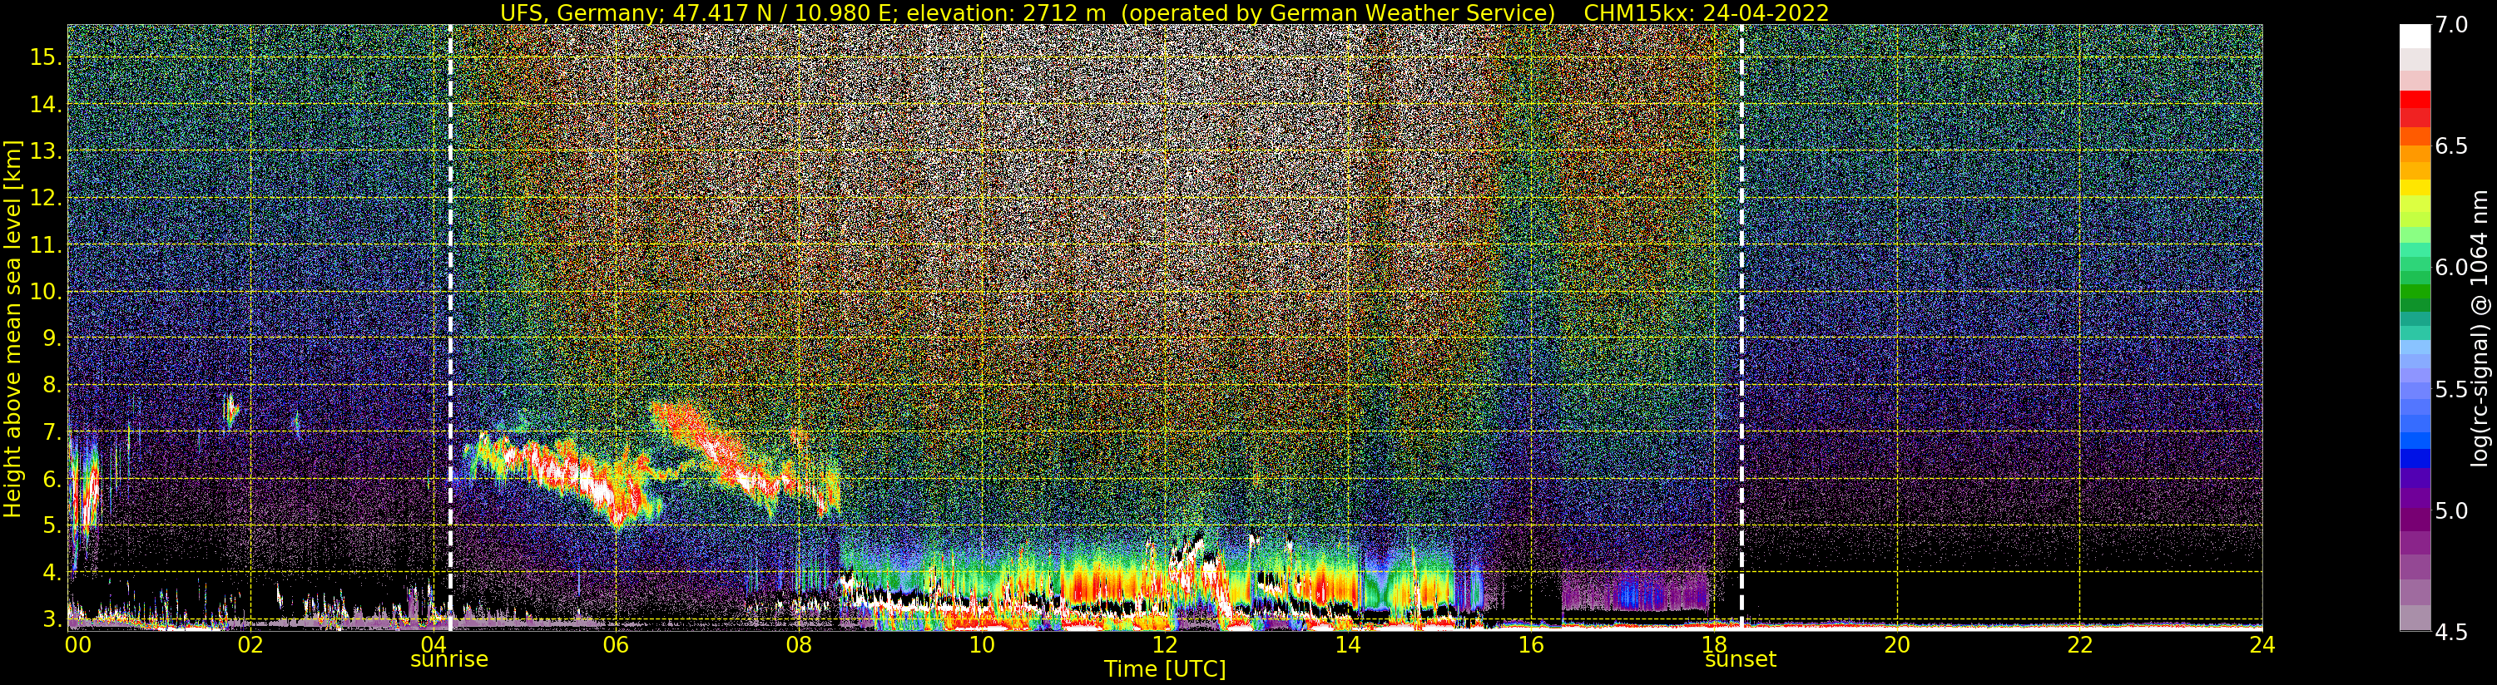Image resolution: width=2497 pixels, height=685 pixels.
Task: Click the y-axis tick label 11.
Action: (46, 245)
